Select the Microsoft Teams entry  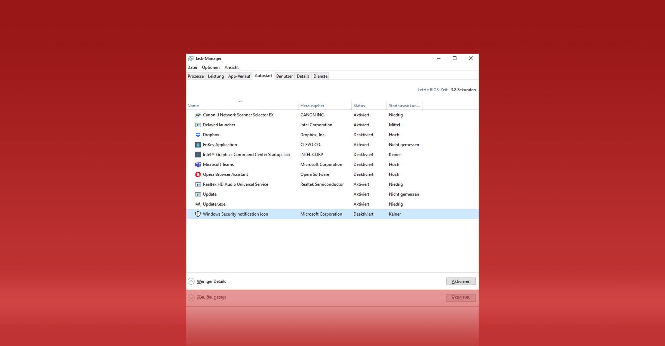pyautogui.click(x=218, y=165)
